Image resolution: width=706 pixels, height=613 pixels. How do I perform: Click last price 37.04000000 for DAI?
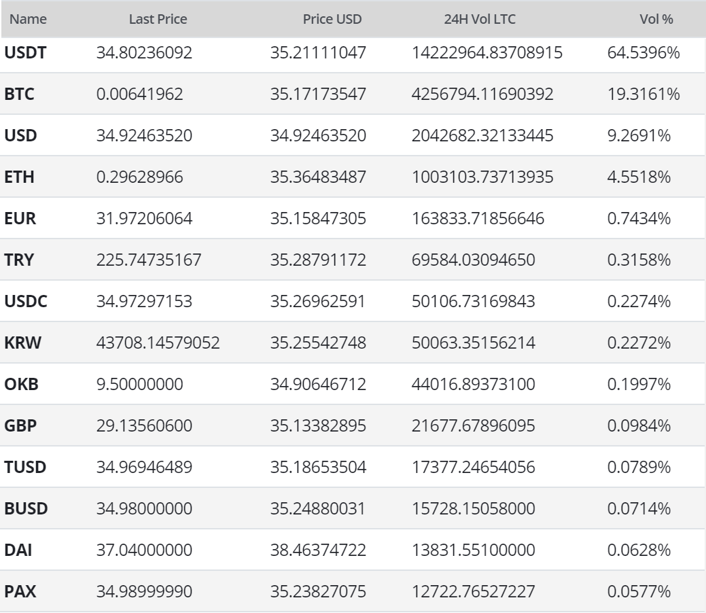click(144, 550)
